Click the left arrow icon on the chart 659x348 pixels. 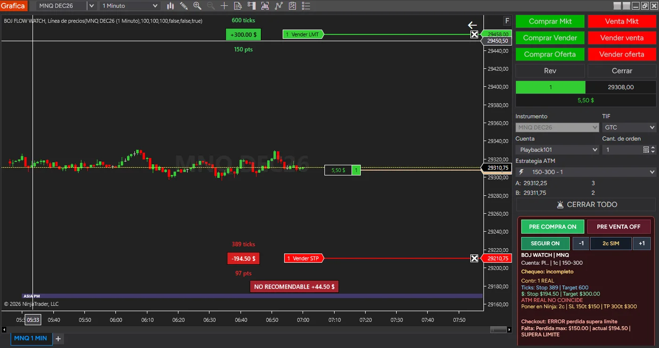click(472, 25)
